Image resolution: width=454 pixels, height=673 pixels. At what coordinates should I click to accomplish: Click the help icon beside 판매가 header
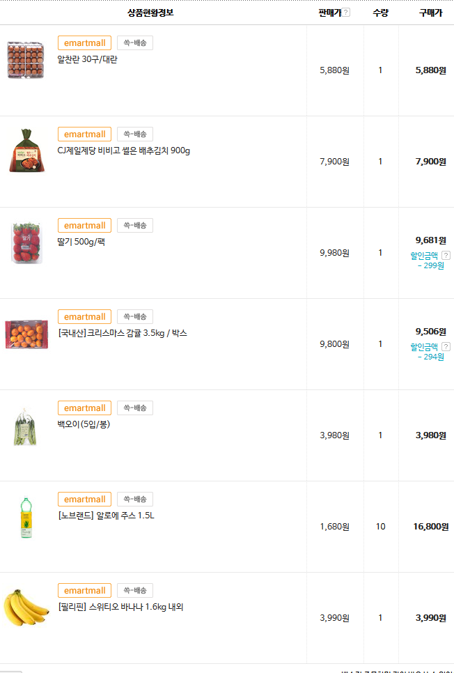coord(346,13)
